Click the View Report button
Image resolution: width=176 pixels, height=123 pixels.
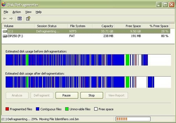(x=116, y=95)
